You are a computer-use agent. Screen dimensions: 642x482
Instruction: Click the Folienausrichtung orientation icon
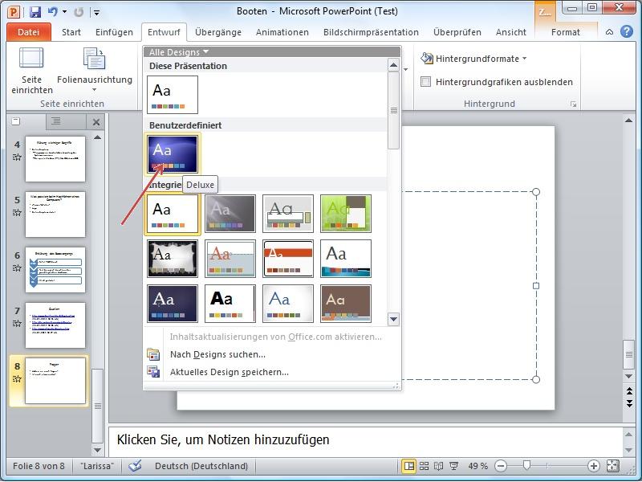pos(95,58)
